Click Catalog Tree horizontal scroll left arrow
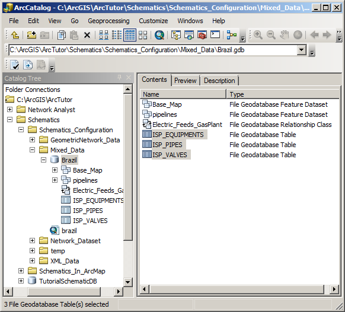Image resolution: width=345 pixels, height=312 pixels. [x=8, y=291]
